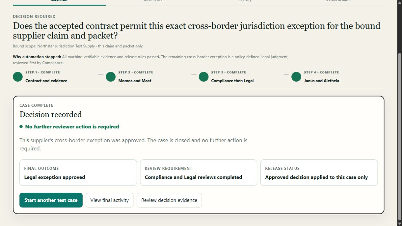Open Review decision evidence

(169, 200)
